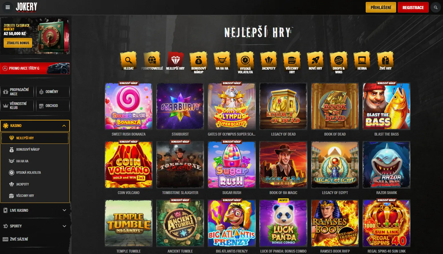Open the hamburger menu icon
The width and height of the screenshot is (443, 254).
pos(8,7)
